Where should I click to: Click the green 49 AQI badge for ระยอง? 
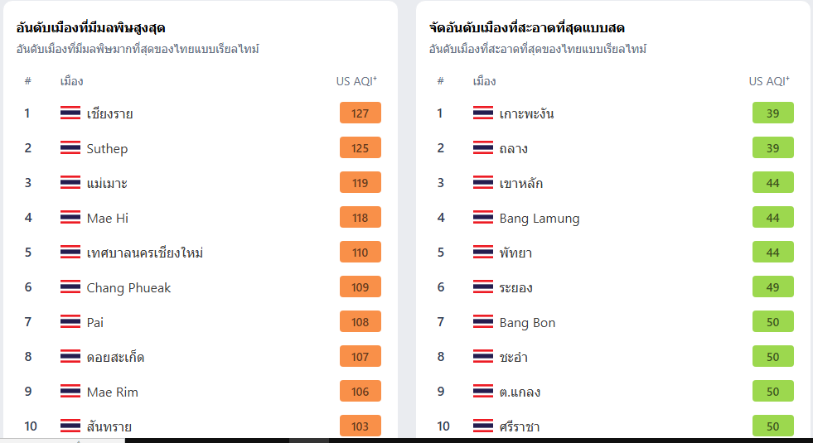click(773, 287)
